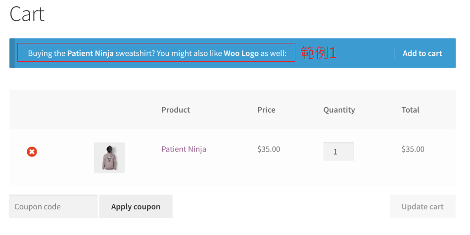Click the quantity field showing 1
470x235 pixels.
[x=338, y=152]
